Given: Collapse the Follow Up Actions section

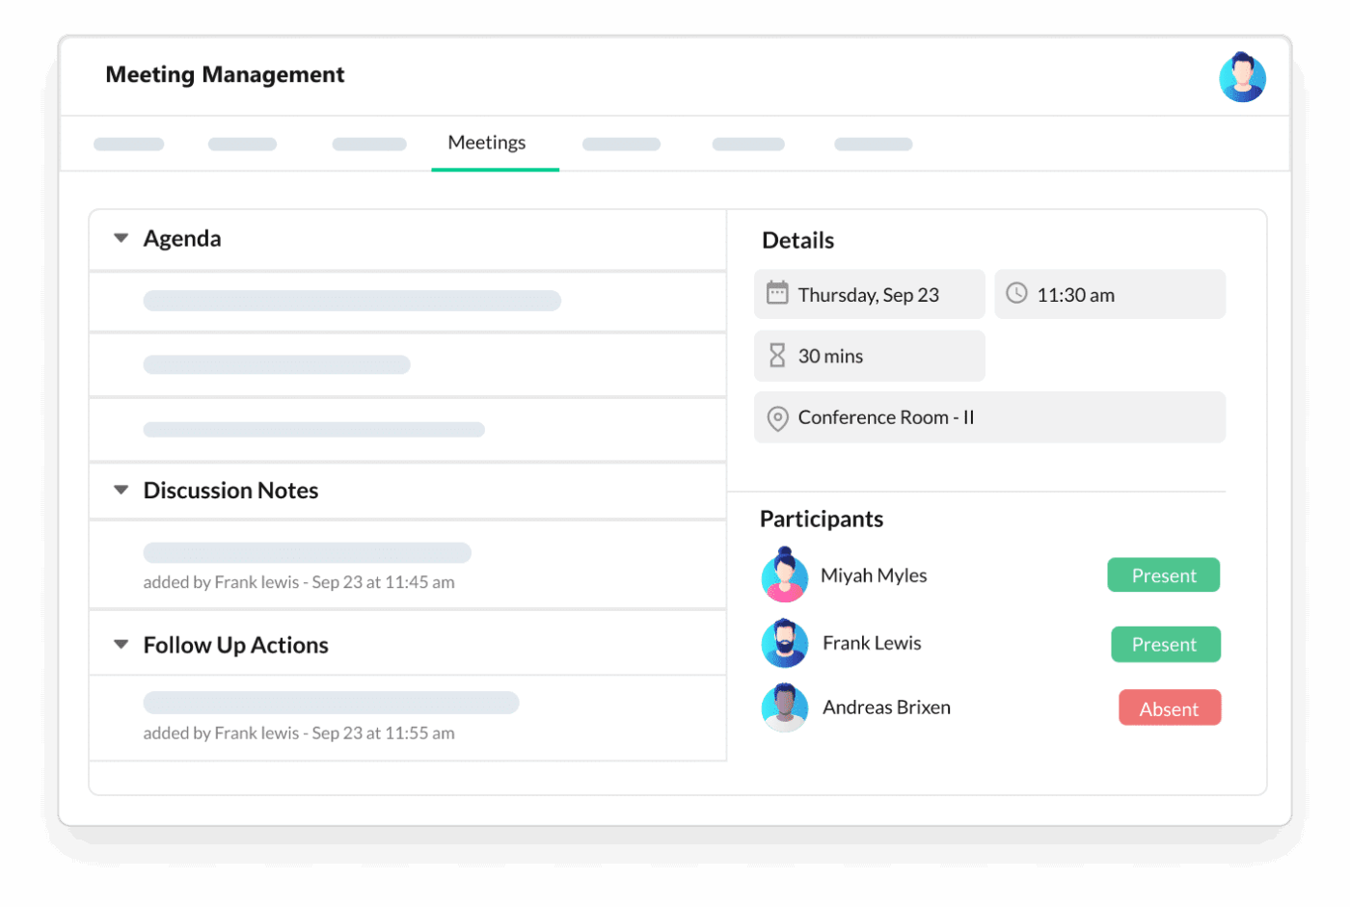Looking at the screenshot, I should click(x=121, y=644).
